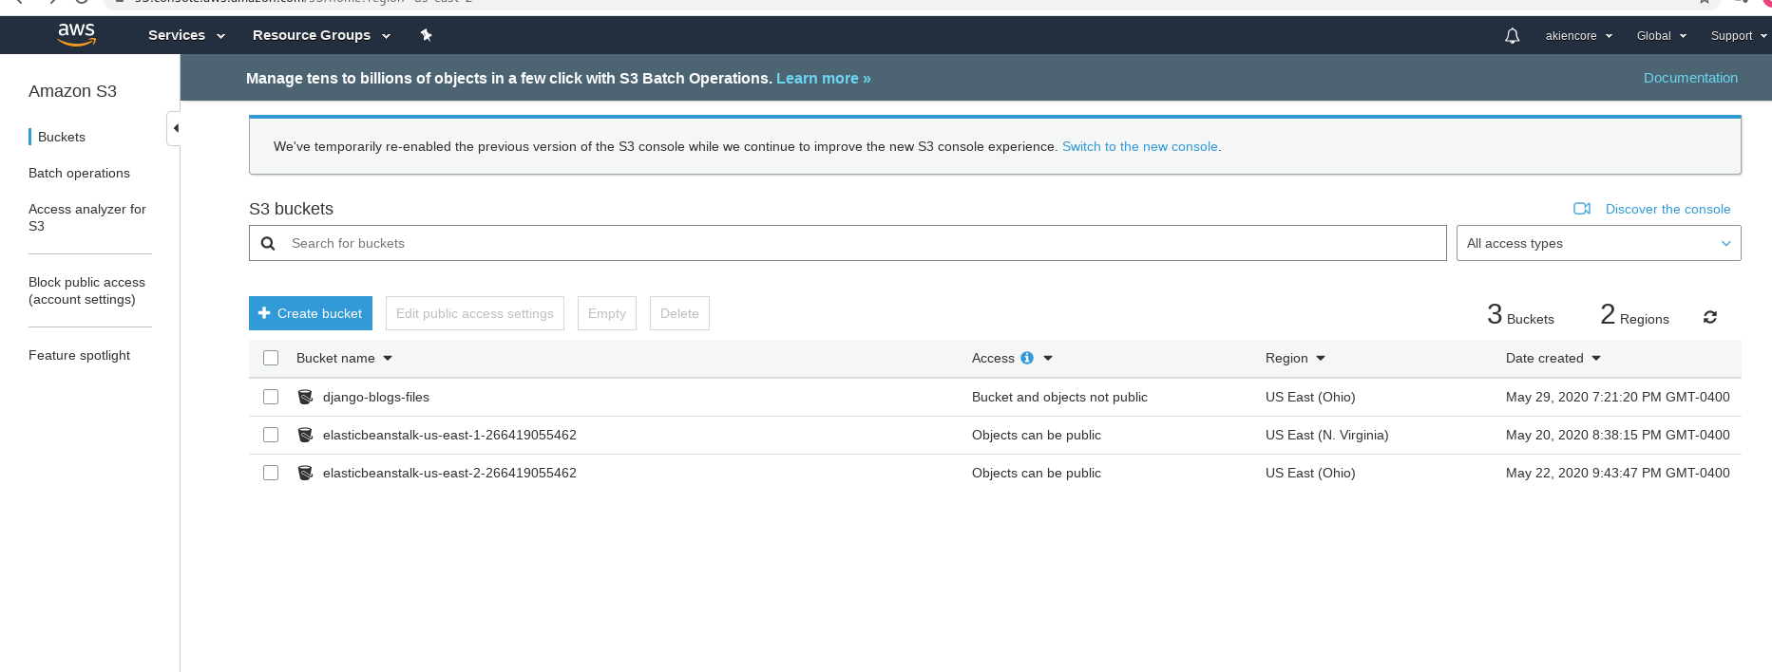Open the All access types dropdown

pyautogui.click(x=1598, y=243)
